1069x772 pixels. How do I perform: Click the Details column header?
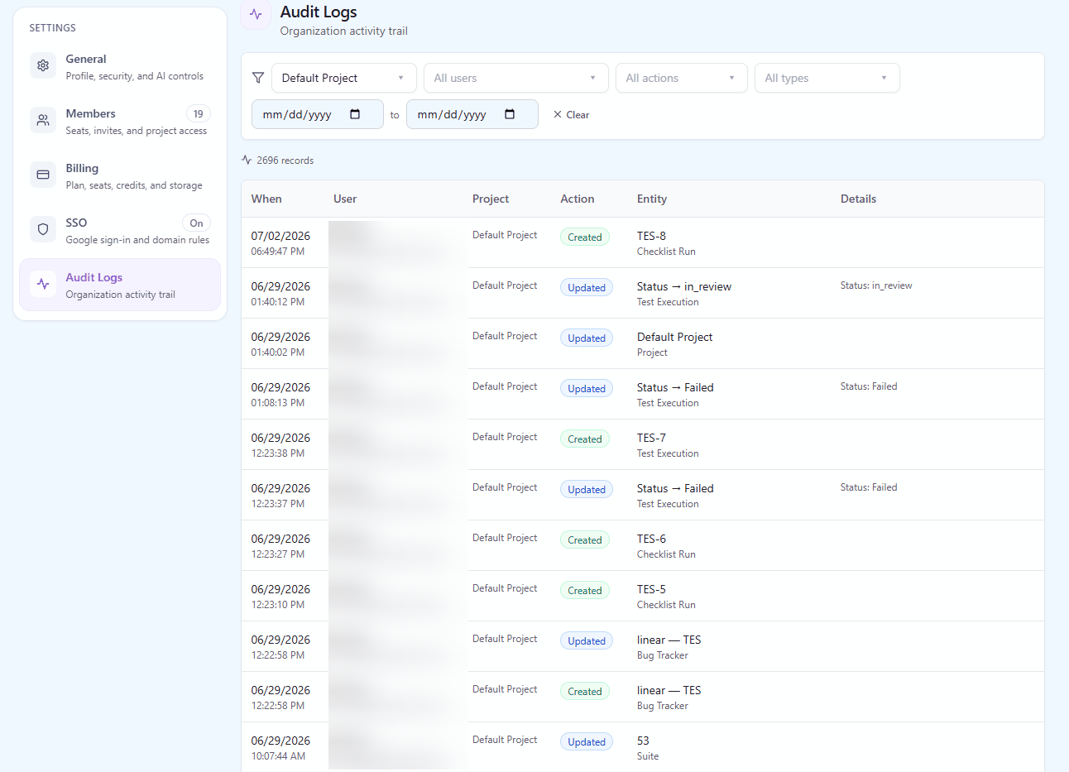[x=858, y=199]
